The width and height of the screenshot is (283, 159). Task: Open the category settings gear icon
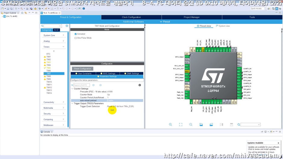pos(67,26)
